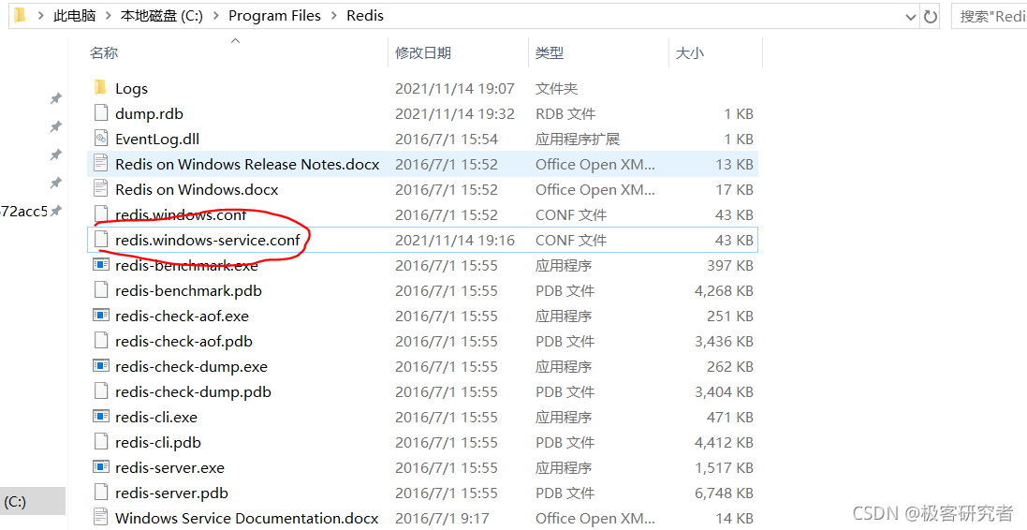Expand the chevron after Program Files
Screen dimensions: 1027x530
tap(334, 16)
